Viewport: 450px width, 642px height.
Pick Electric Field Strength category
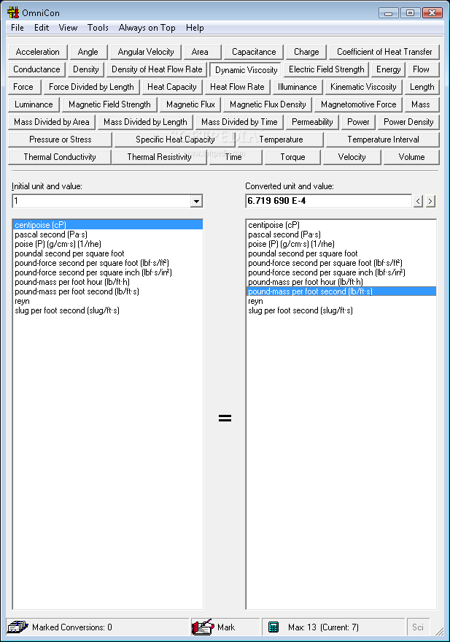tap(327, 69)
